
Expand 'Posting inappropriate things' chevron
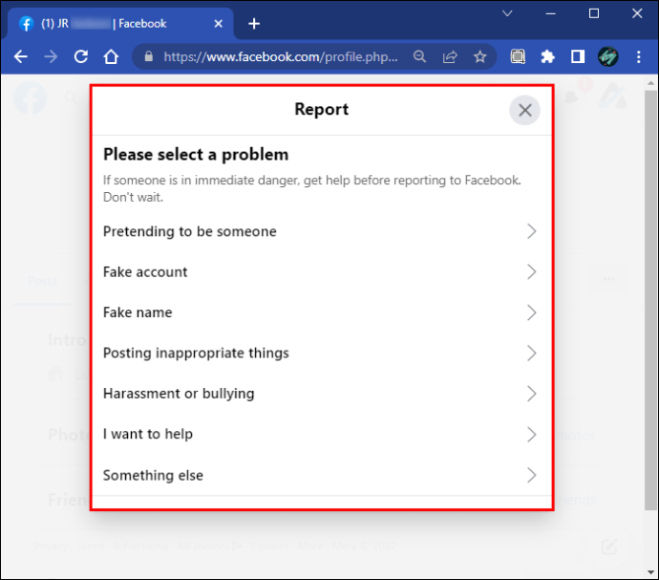tap(532, 354)
